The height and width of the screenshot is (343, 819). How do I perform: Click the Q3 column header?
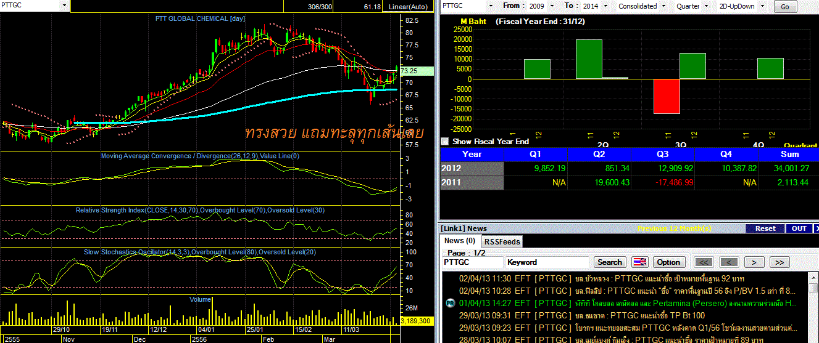(x=663, y=154)
